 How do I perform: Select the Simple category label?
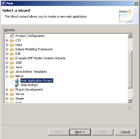click(x=20, y=98)
